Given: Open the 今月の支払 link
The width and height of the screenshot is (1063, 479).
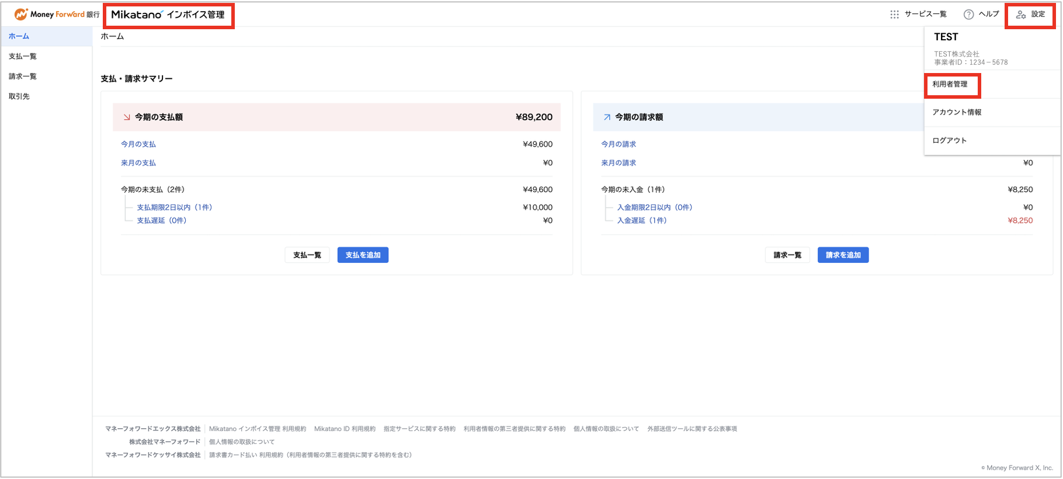Looking at the screenshot, I should coord(138,144).
